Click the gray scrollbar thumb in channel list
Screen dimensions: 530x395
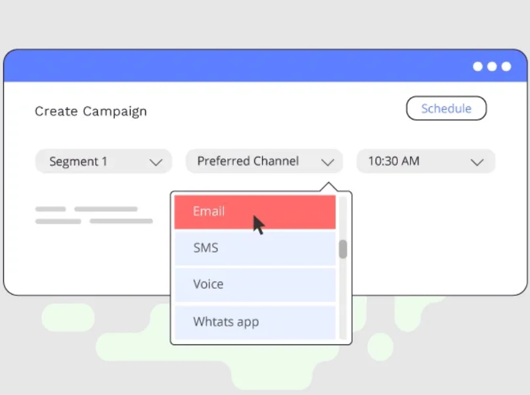point(343,249)
